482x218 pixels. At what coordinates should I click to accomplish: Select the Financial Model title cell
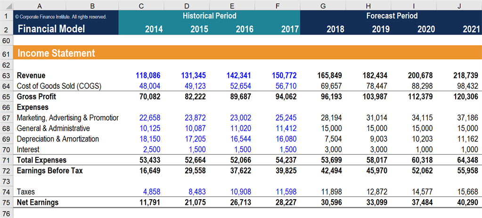51,29
